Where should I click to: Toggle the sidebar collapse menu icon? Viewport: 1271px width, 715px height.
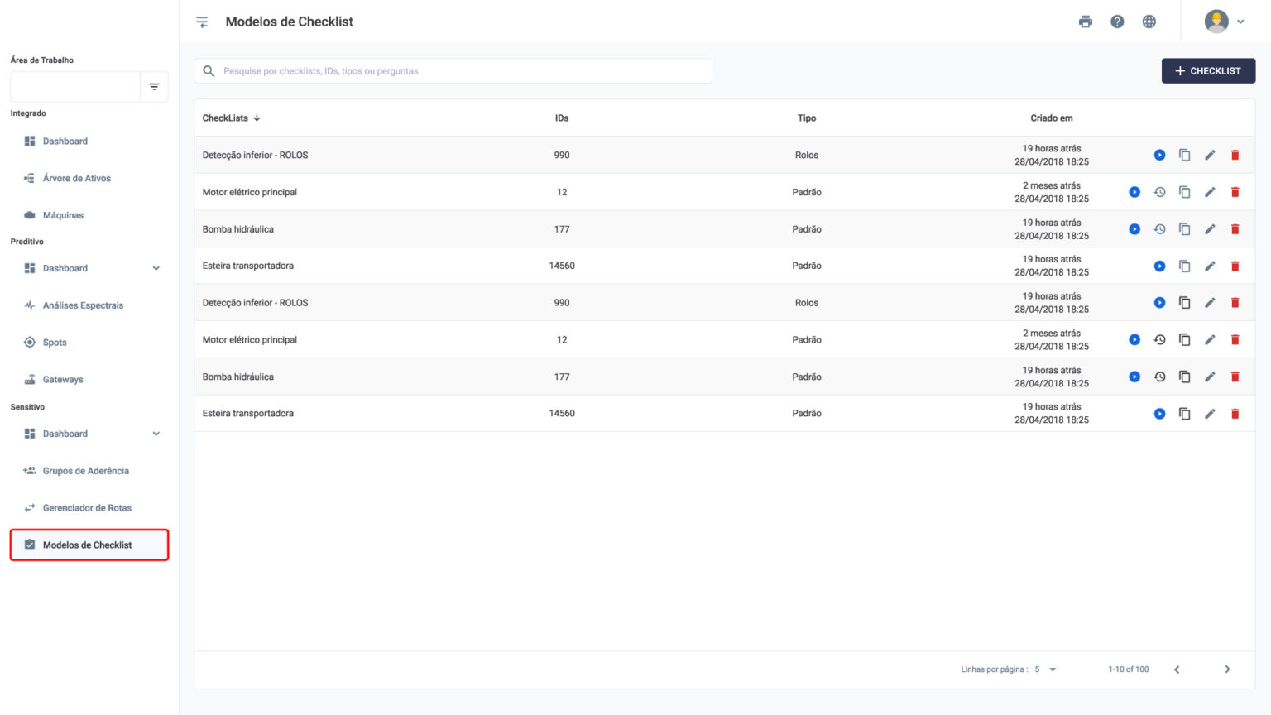[202, 22]
